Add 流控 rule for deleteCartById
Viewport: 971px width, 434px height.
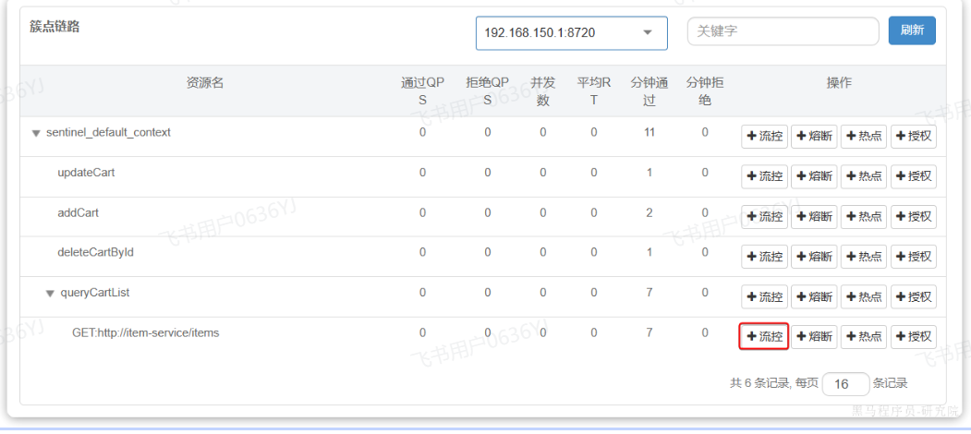[764, 257]
